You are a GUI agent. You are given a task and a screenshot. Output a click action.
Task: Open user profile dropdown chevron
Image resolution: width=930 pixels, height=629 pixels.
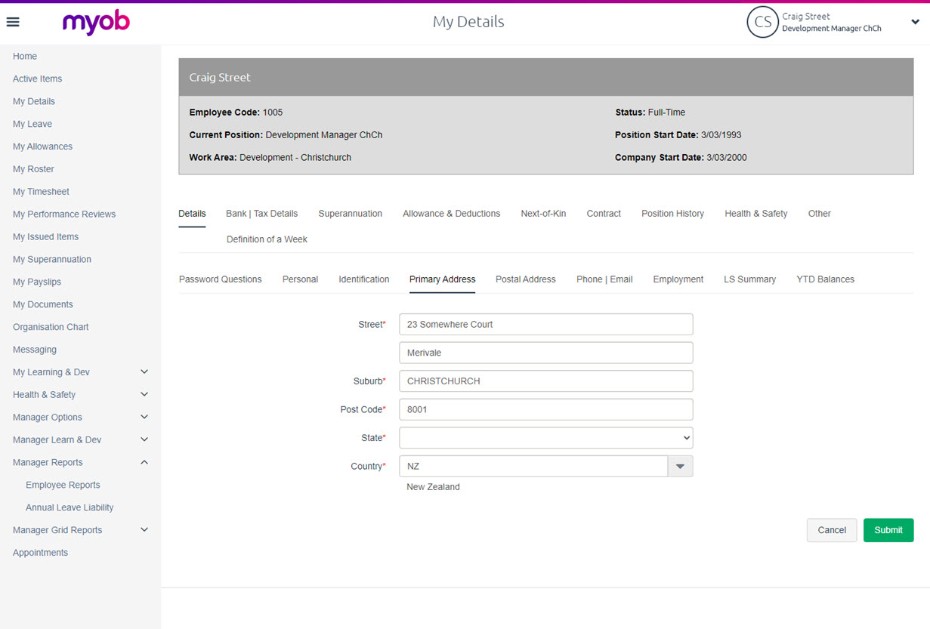point(915,23)
